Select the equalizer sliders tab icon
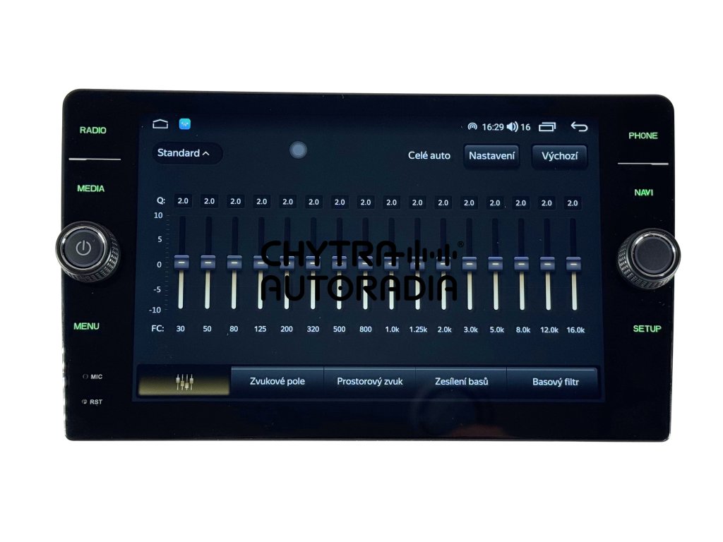 point(184,382)
